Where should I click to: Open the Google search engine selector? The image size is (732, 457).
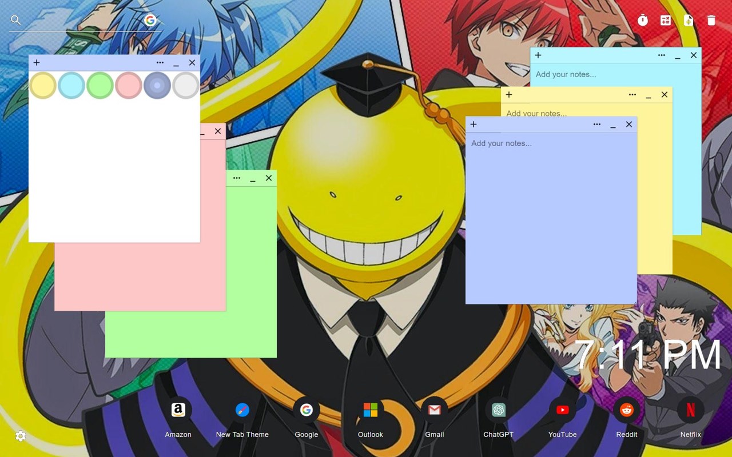150,21
